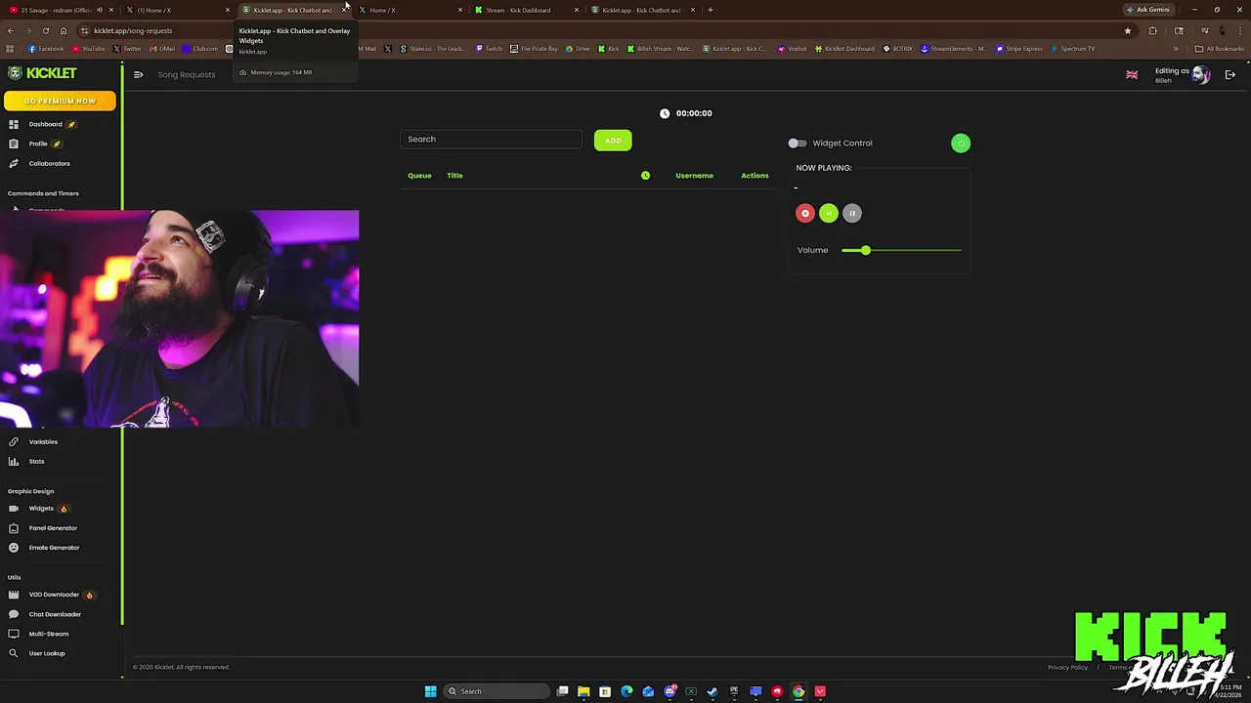Viewport: 1251px width, 703px height.
Task: Click the Kicklet logo
Action: (x=42, y=73)
